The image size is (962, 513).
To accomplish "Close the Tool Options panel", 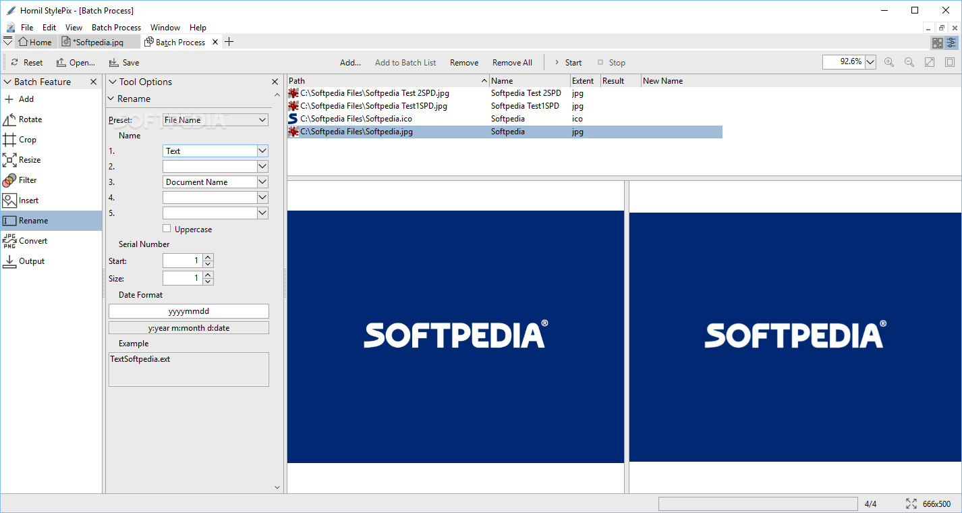I will (x=275, y=82).
